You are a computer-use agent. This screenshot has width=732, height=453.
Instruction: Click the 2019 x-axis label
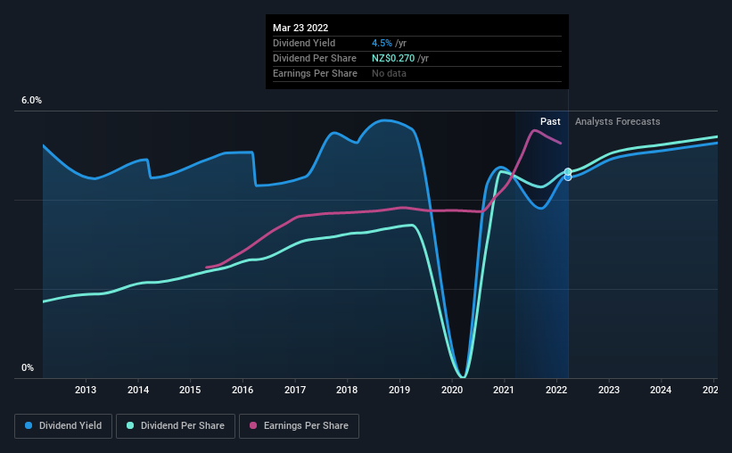pyautogui.click(x=399, y=390)
